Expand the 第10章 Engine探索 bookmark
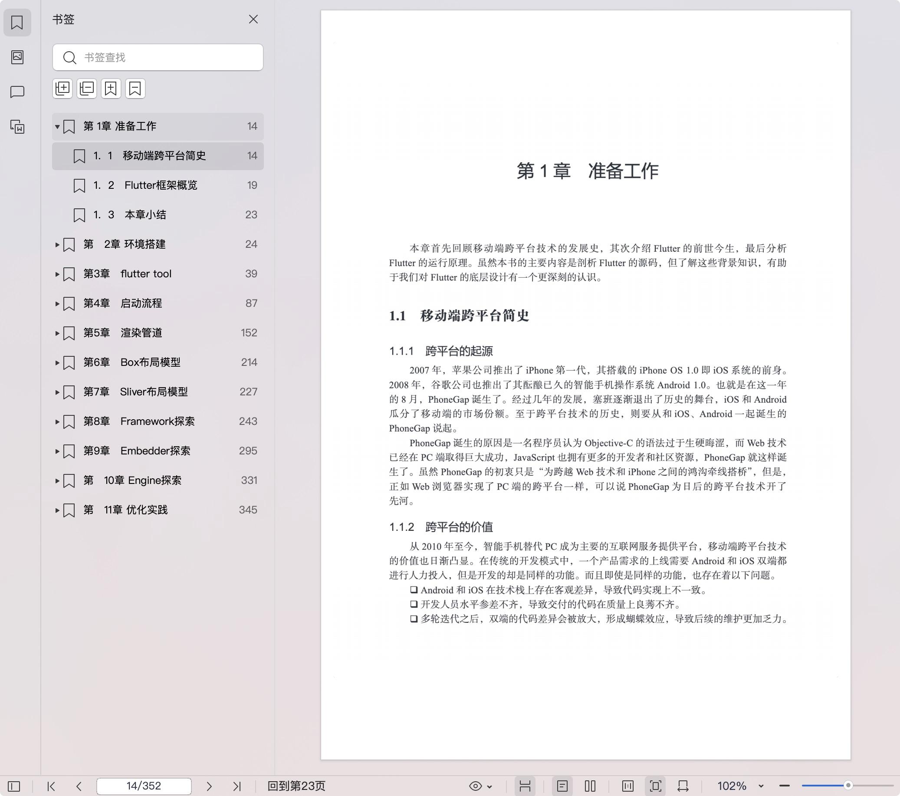The height and width of the screenshot is (796, 900). tap(57, 481)
